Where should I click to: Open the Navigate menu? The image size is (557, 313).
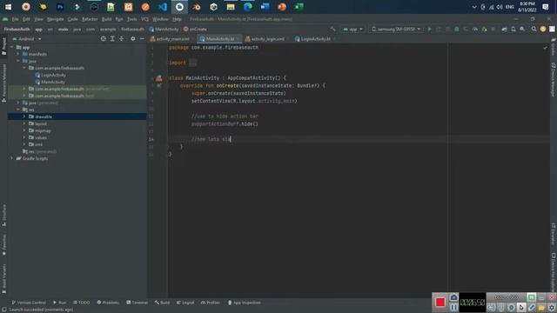click(56, 19)
